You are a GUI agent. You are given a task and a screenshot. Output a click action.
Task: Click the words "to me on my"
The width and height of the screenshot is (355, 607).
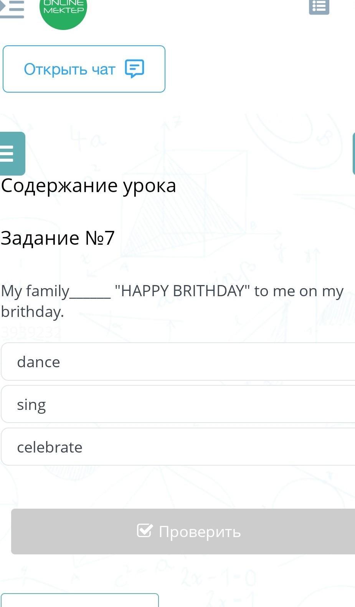click(x=299, y=291)
